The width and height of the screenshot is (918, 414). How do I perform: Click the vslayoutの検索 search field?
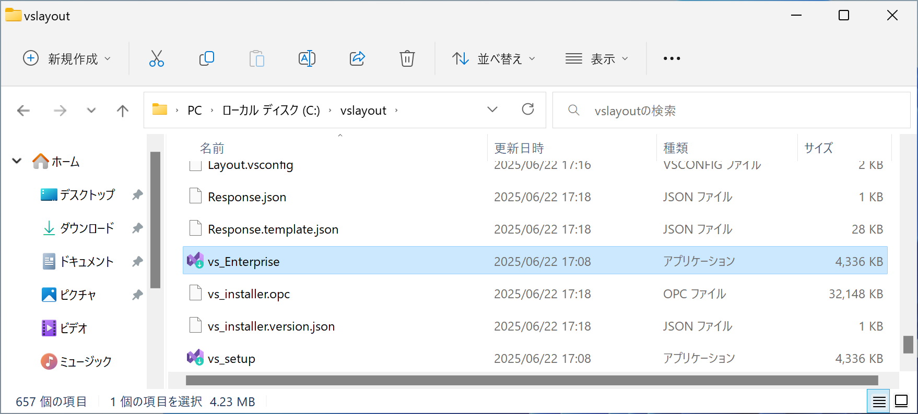pos(732,110)
